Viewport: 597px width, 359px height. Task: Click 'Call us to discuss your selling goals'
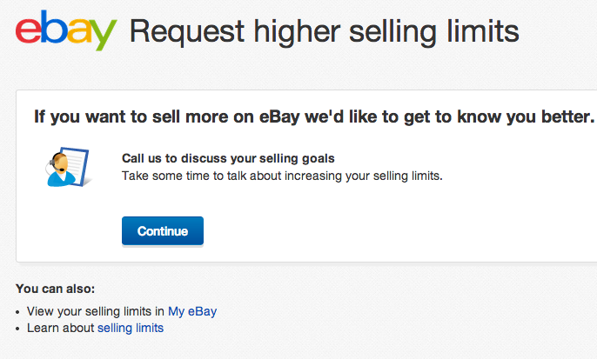click(228, 158)
